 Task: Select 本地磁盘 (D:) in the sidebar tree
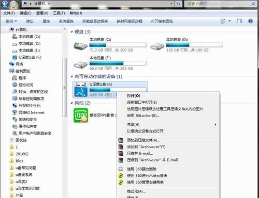point(30,43)
